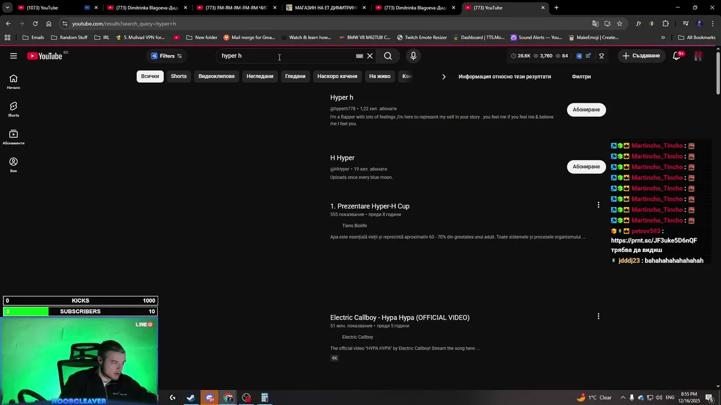Select the Наскоро качени filter chip

337,76
